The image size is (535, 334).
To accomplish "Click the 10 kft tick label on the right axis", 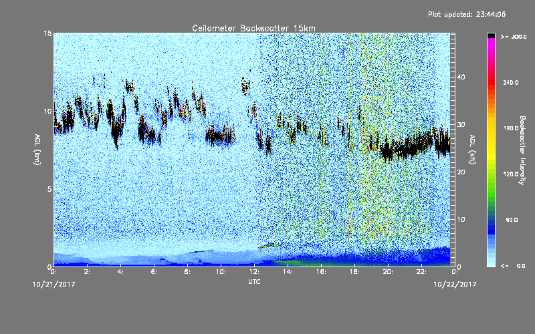I will pyautogui.click(x=461, y=219).
